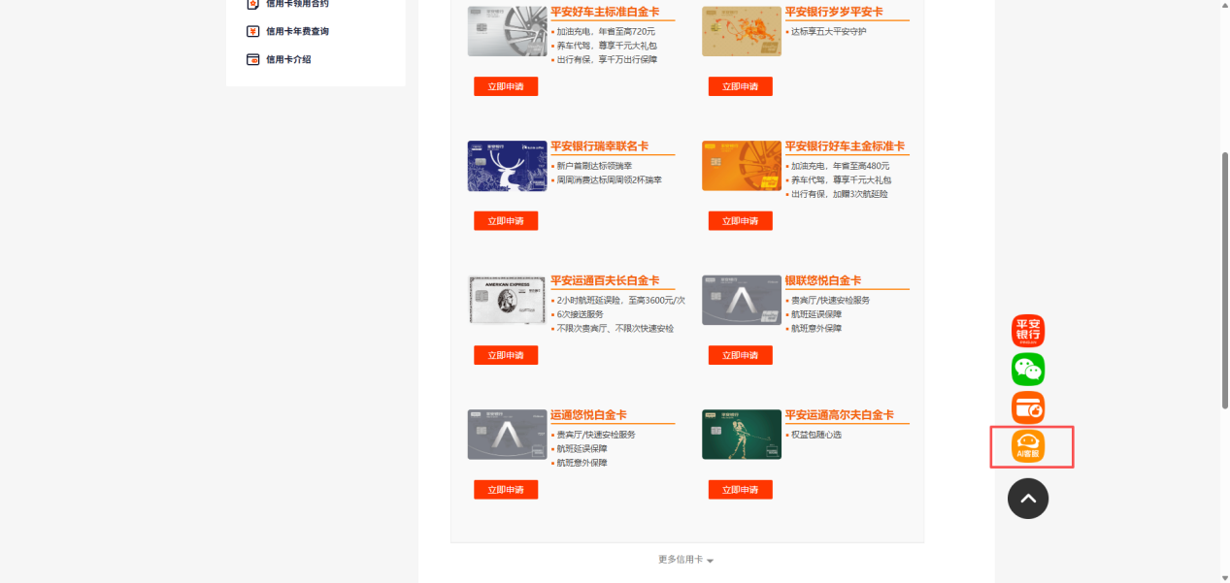Expand 更多信用卡 at the bottom
Image resolution: width=1230 pixels, height=583 pixels.
click(685, 560)
